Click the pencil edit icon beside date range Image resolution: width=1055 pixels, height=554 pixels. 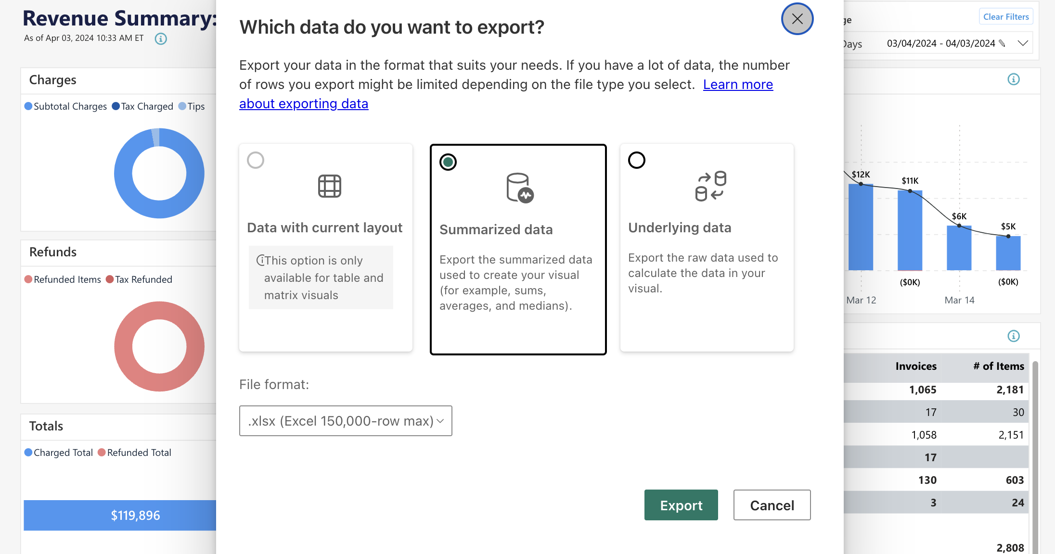[1002, 43]
